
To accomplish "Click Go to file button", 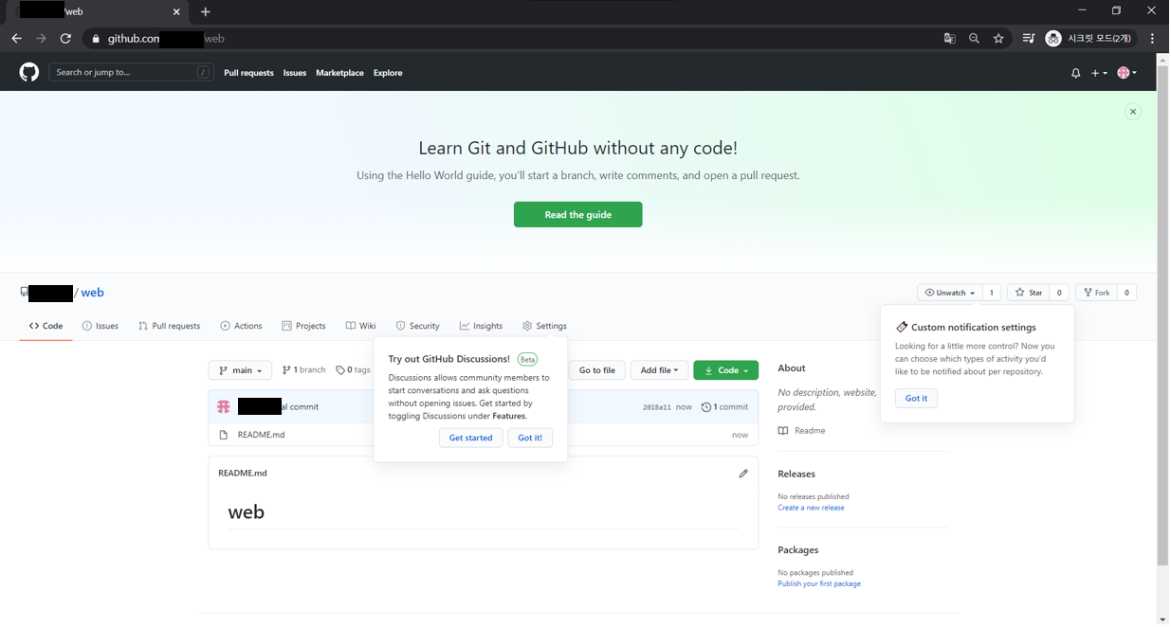I will coord(596,370).
